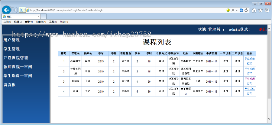Open the 帮助(H) menu
The width and height of the screenshot is (272, 125).
tap(64, 22)
